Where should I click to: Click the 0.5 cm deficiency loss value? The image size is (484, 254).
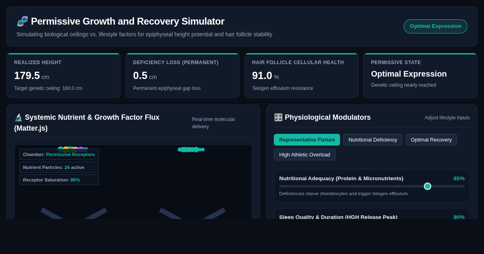pyautogui.click(x=145, y=75)
